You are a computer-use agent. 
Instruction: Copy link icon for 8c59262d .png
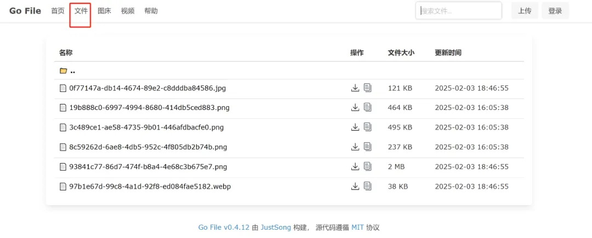pyautogui.click(x=368, y=147)
